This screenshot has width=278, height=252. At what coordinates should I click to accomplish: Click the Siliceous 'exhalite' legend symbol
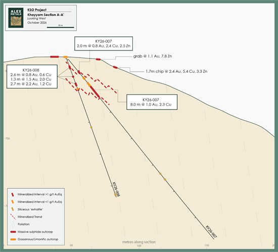tap(13, 209)
